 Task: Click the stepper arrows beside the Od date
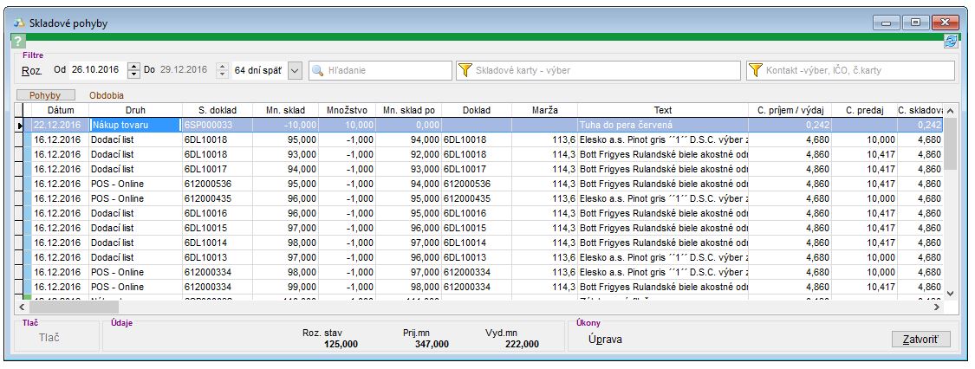pos(133,70)
